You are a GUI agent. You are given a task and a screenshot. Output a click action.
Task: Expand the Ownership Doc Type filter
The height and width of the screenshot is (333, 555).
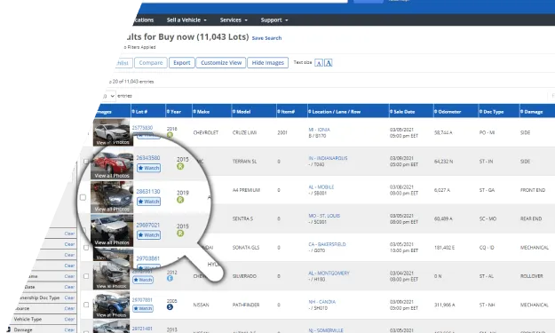(39, 297)
